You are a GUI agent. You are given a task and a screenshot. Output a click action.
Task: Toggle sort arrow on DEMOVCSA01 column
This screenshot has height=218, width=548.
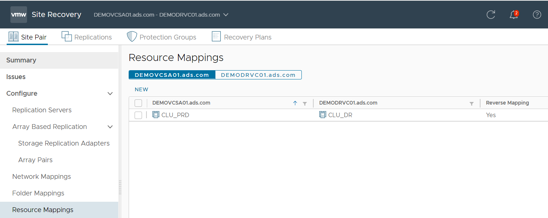(x=295, y=103)
